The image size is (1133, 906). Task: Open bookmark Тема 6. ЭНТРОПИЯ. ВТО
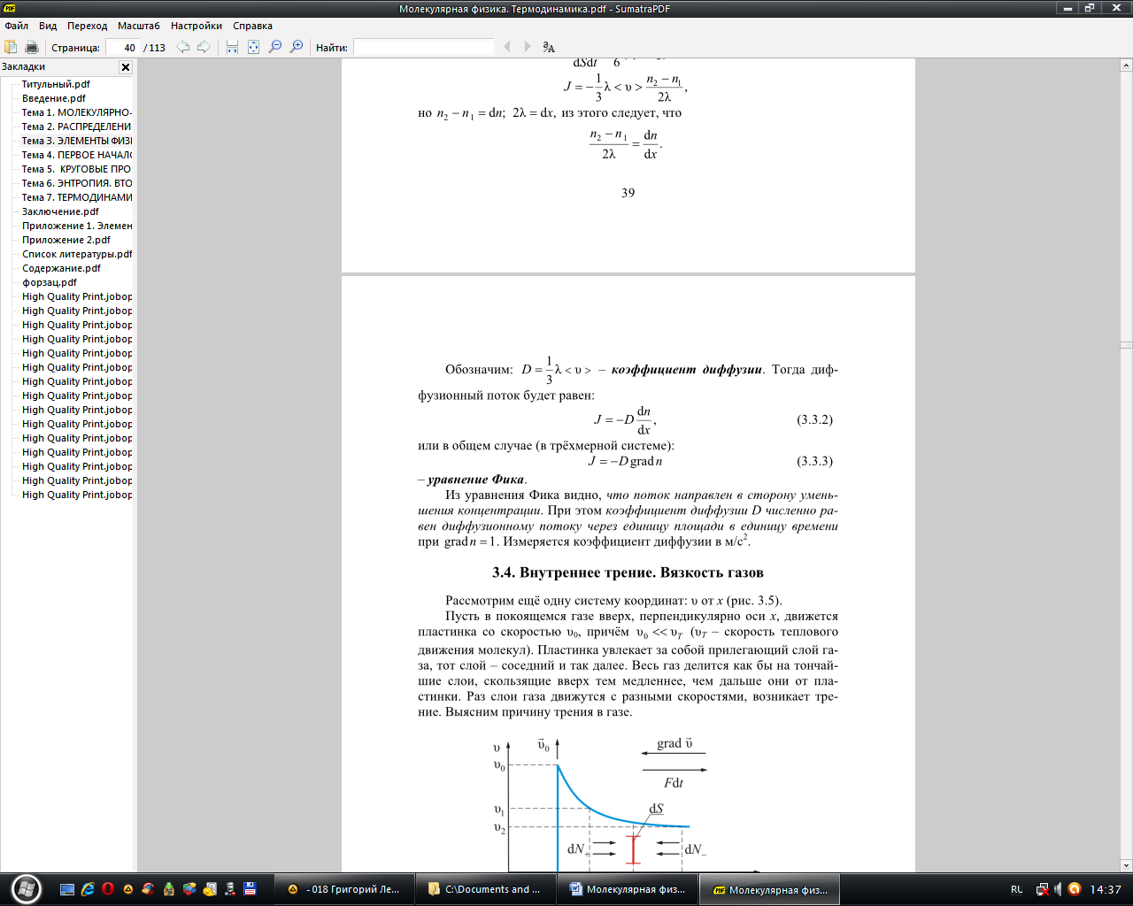(77, 183)
